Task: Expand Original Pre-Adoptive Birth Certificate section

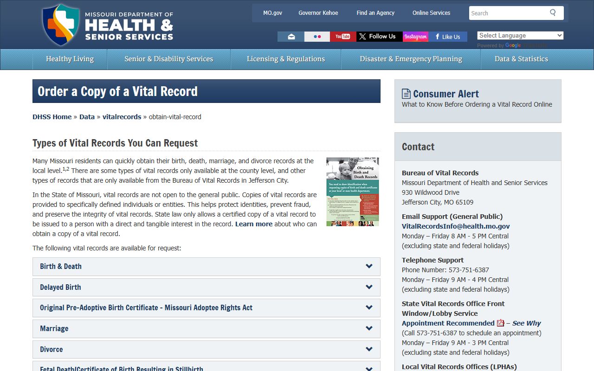Action: (x=207, y=308)
